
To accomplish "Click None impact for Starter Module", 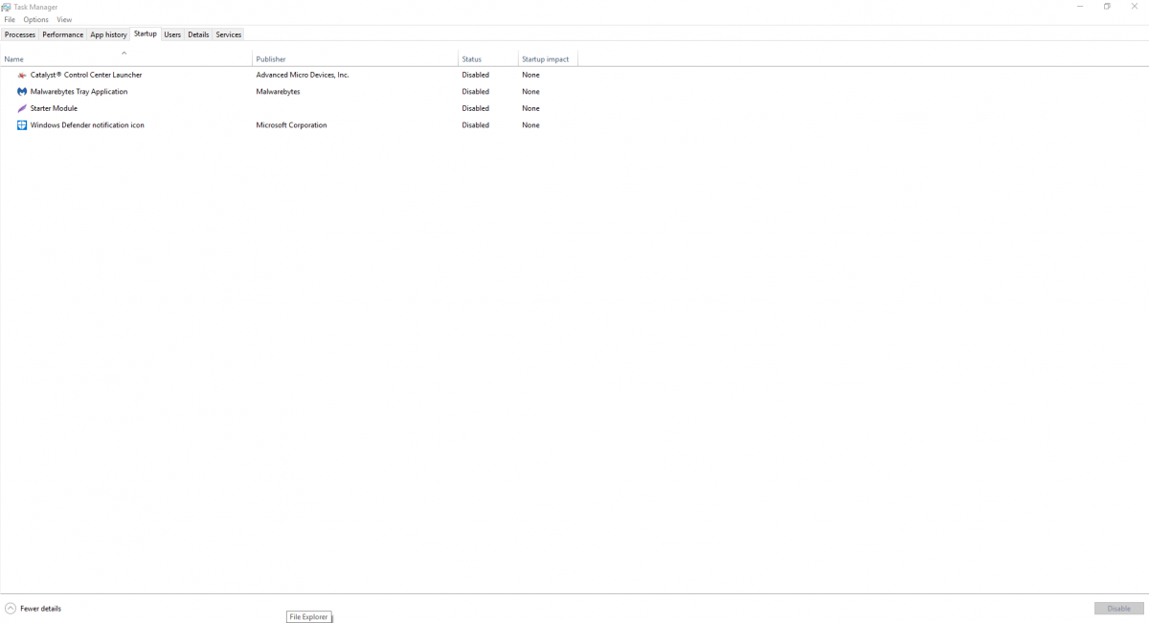I will tap(530, 108).
